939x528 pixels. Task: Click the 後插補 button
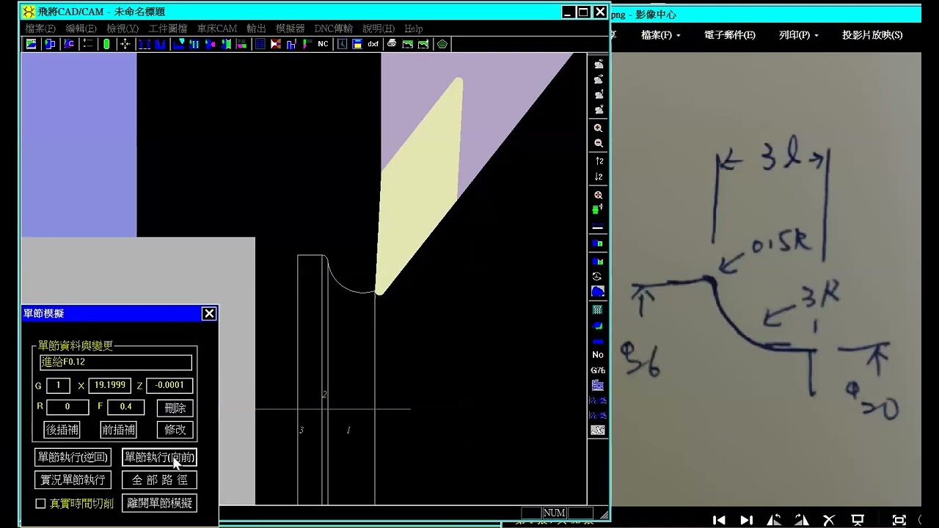[x=62, y=430]
